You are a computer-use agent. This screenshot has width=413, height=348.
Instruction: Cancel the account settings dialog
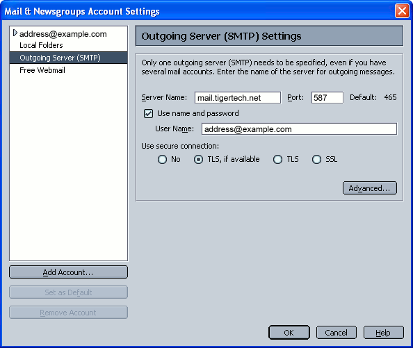tap(336, 333)
